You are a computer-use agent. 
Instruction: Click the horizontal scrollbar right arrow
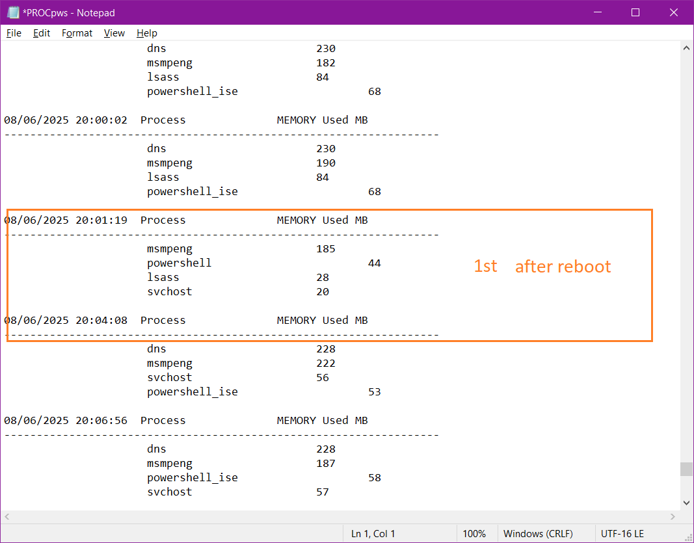click(673, 516)
